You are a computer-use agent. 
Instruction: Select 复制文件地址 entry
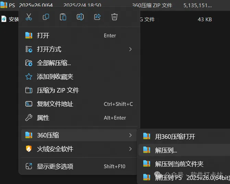click(x=79, y=104)
